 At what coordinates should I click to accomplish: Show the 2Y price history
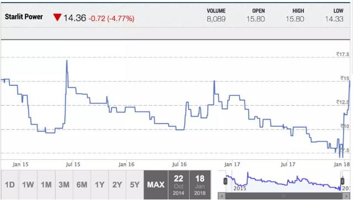coord(117,185)
